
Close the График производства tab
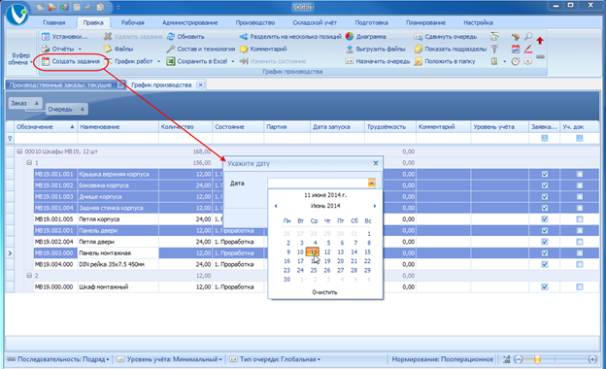(200, 85)
